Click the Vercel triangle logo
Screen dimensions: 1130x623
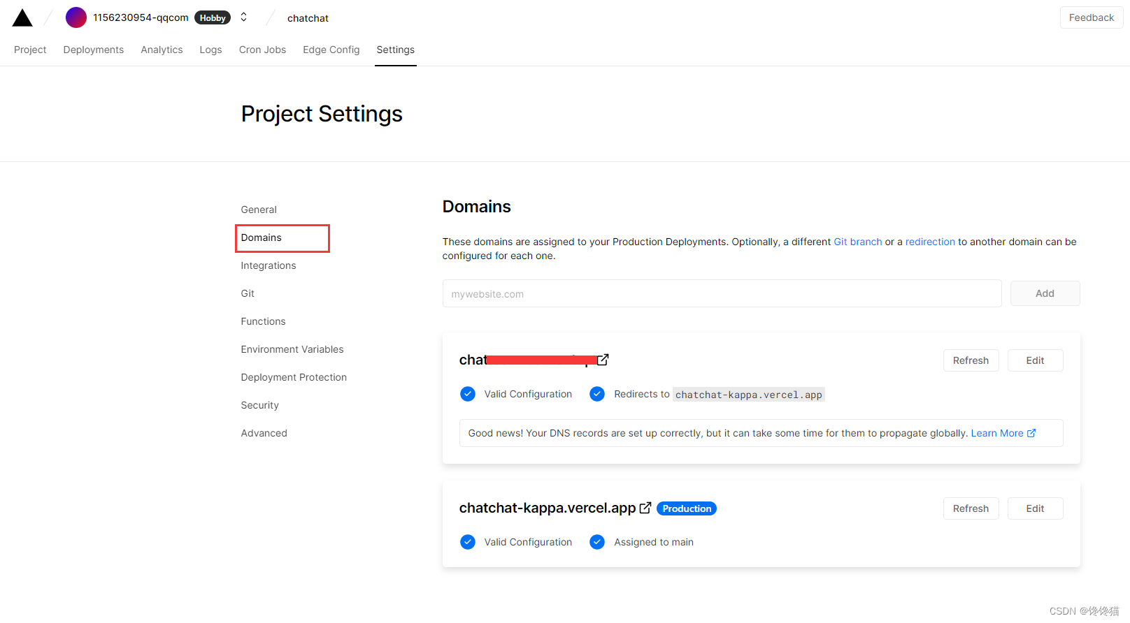pyautogui.click(x=22, y=17)
